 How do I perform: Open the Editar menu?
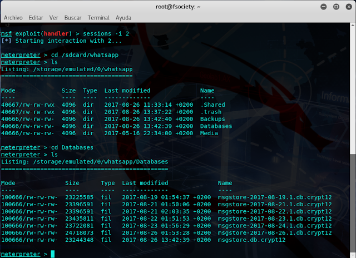coord(37,17)
